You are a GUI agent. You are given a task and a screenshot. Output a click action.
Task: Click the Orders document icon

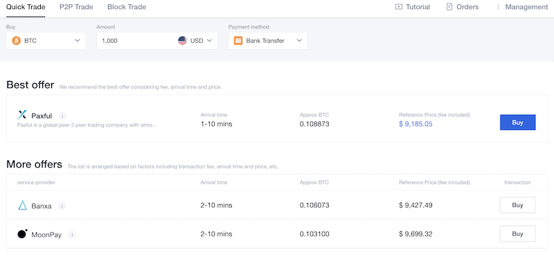pyautogui.click(x=449, y=7)
